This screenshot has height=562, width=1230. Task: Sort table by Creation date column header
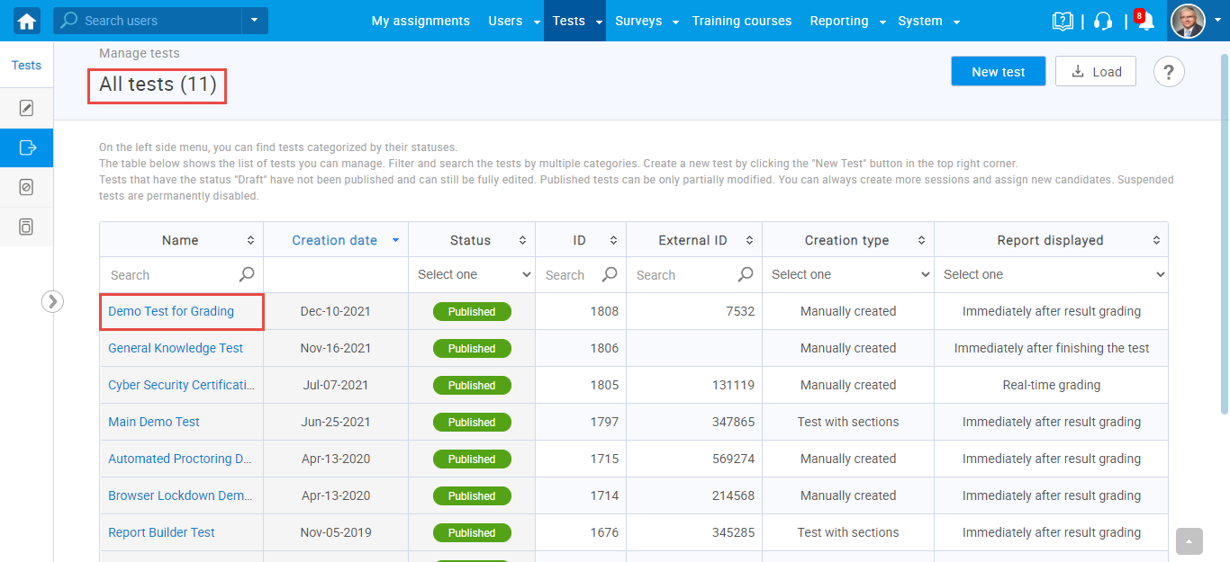(x=335, y=240)
